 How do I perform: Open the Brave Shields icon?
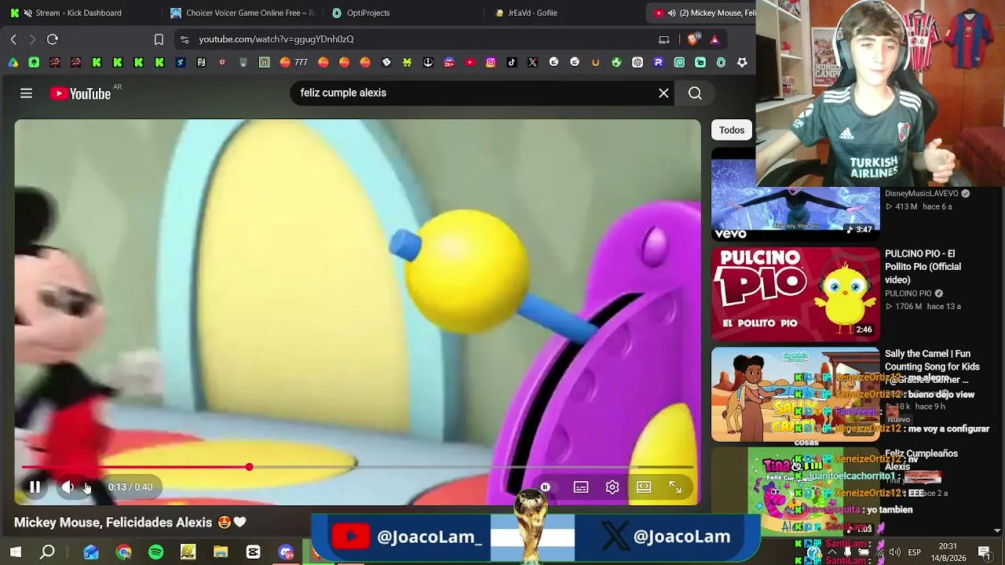693,39
